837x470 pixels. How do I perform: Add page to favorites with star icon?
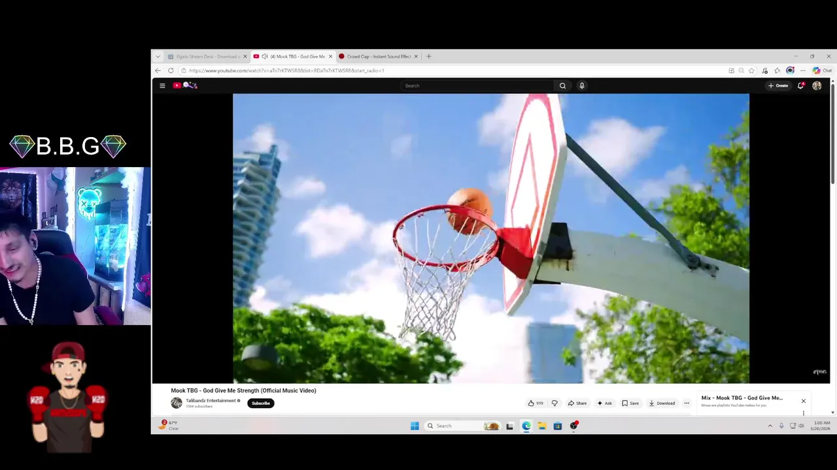coord(751,70)
